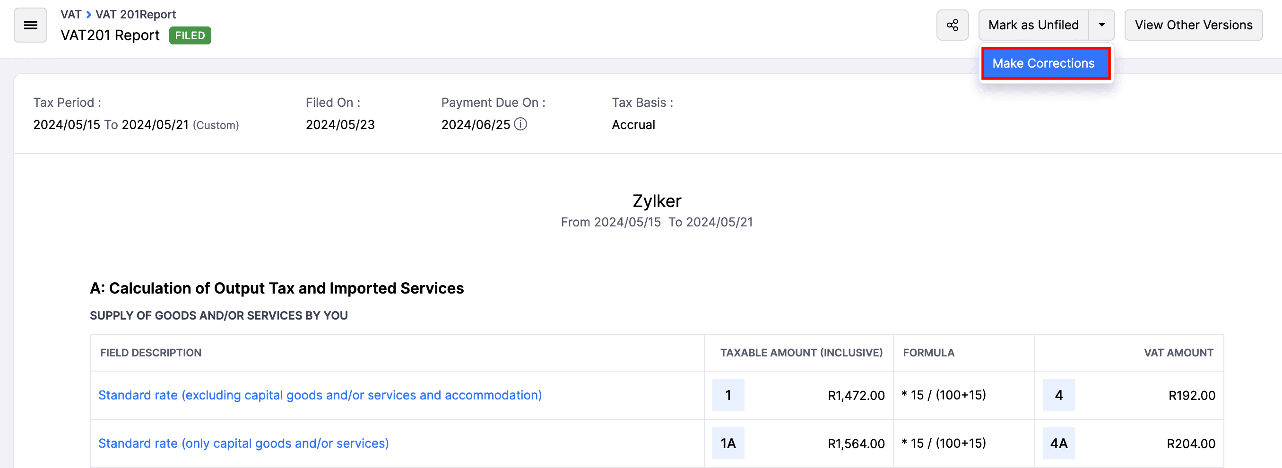Click the FILED status badge
This screenshot has height=468, width=1282.
point(190,36)
